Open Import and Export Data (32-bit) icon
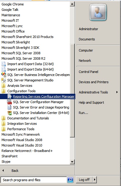The width and height of the screenshot is (121, 186). 3,64
